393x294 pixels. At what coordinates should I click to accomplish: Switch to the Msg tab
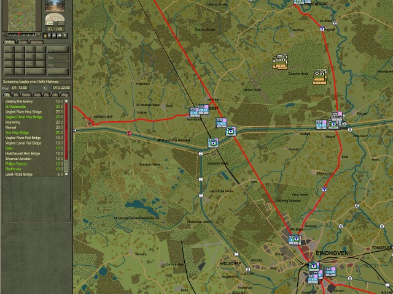[64, 95]
